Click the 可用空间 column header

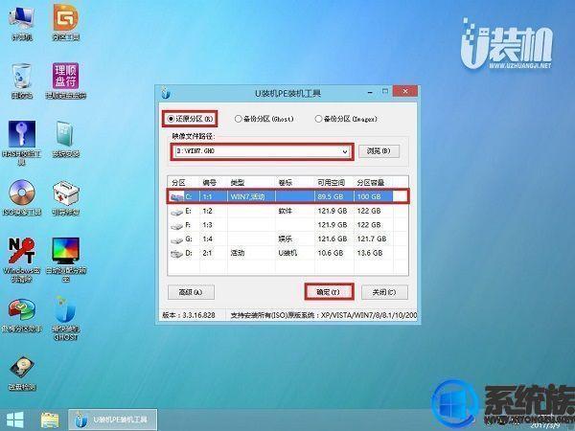point(332,183)
